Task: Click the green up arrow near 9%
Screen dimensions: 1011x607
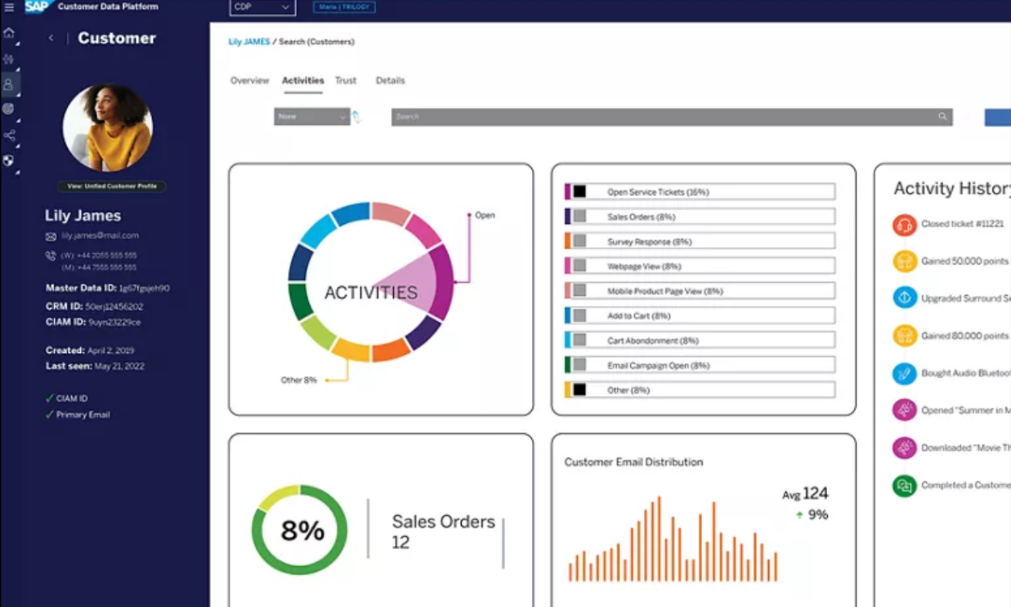Action: coord(799,516)
